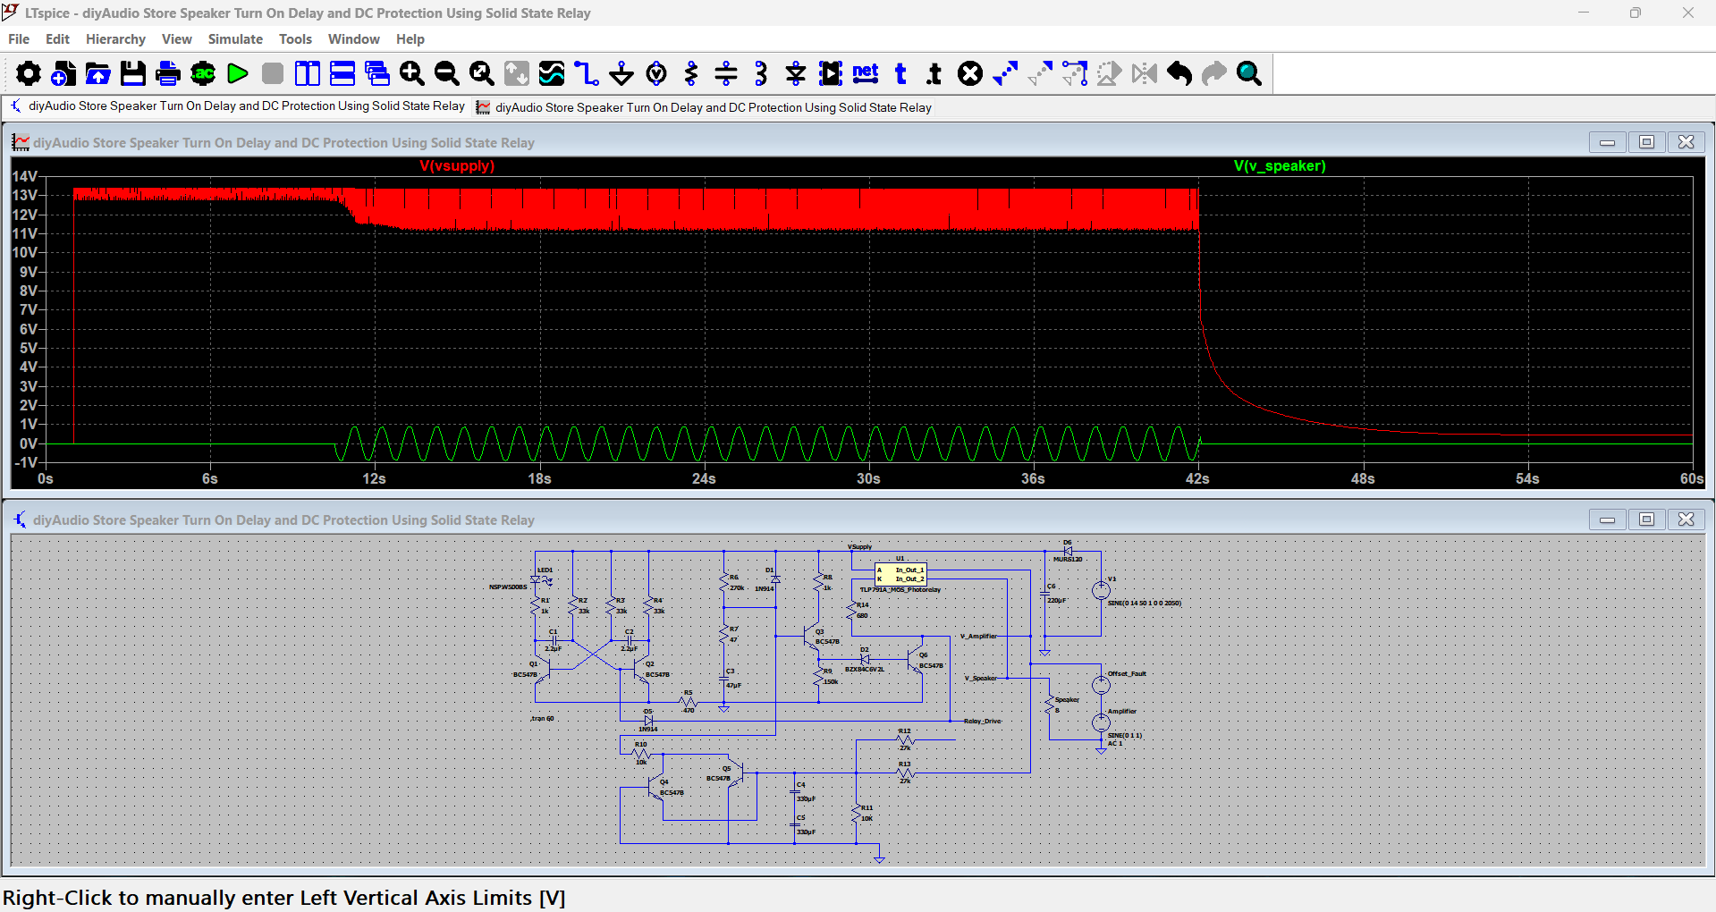Click the 14V vertical axis label
The image size is (1716, 912).
coord(25,176)
